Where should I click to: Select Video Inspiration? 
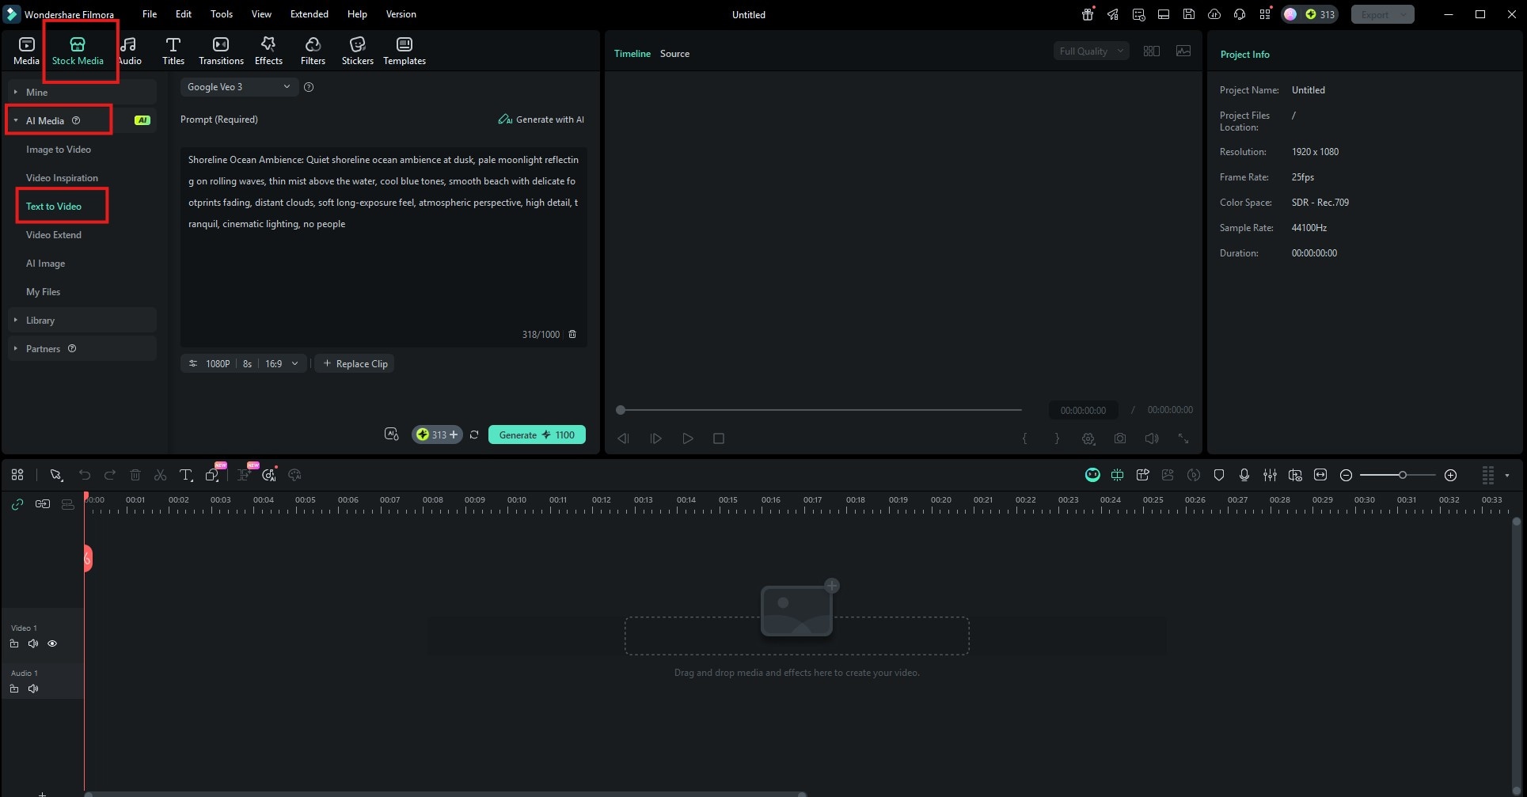pos(62,178)
